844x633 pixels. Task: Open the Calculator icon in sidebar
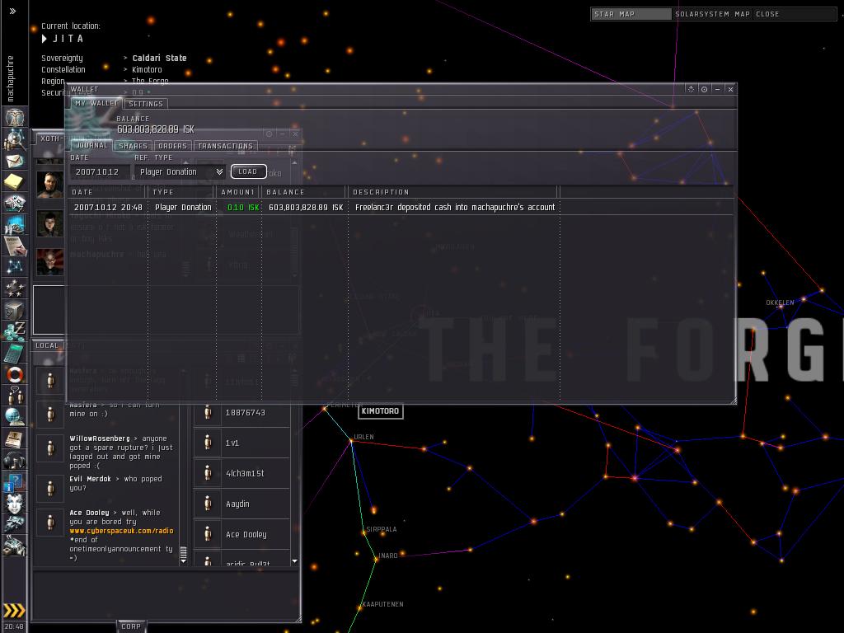(x=15, y=352)
